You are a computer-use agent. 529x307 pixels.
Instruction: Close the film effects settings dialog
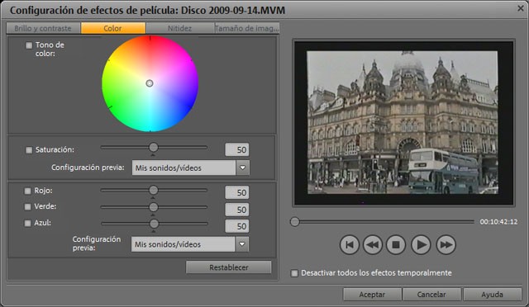521,8
